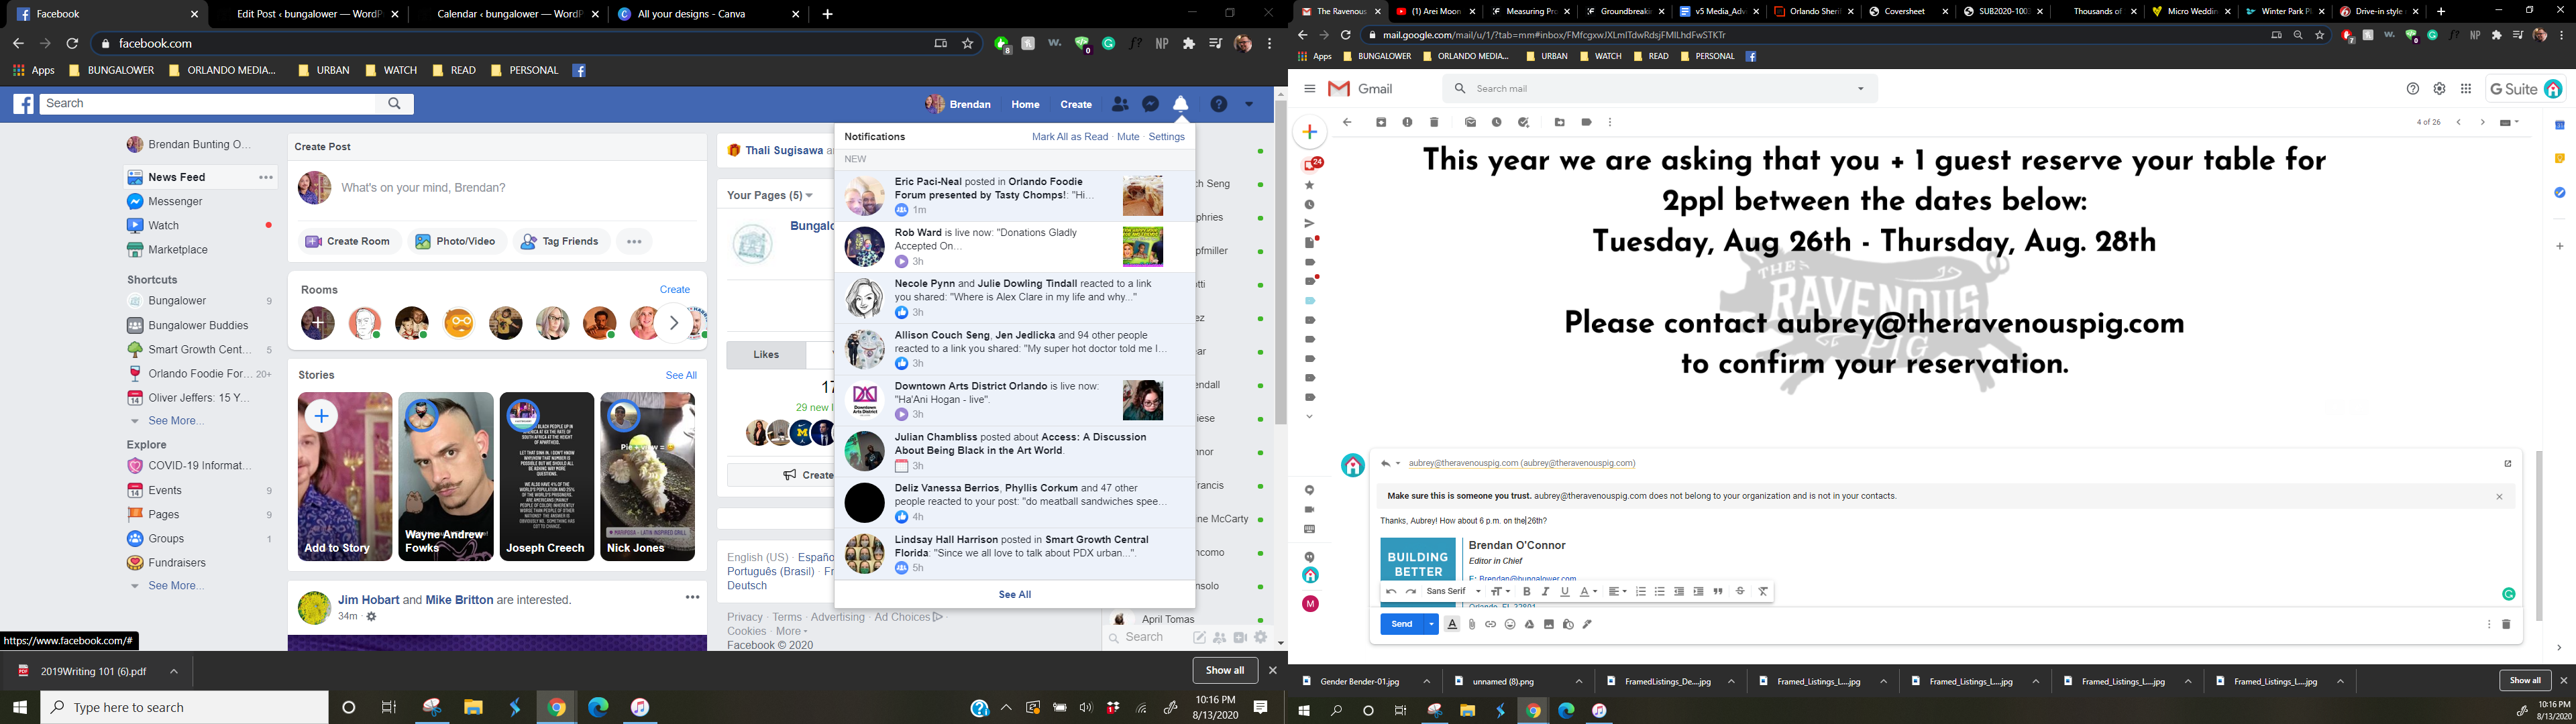Show Gmail search options arrow
The height and width of the screenshot is (724, 2576).
pyautogui.click(x=1861, y=89)
